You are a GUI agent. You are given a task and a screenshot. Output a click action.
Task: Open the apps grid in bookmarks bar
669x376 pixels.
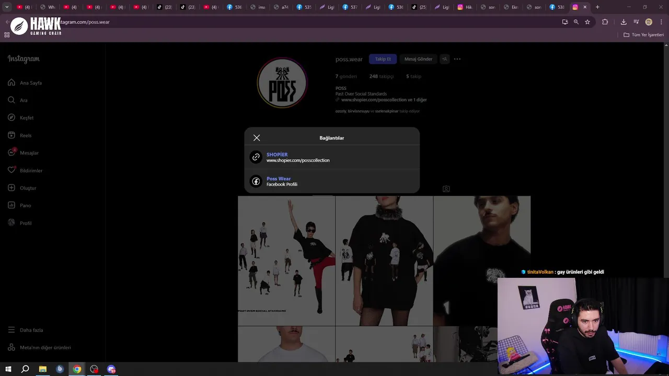[7, 35]
